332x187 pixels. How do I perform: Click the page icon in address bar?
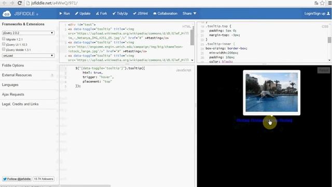tap(27, 3)
